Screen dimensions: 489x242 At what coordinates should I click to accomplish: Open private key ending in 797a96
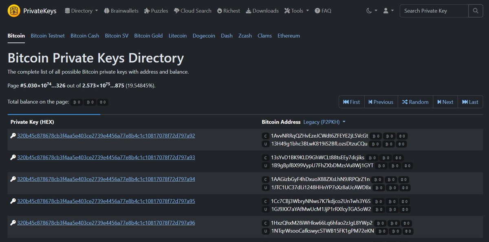click(x=106, y=223)
